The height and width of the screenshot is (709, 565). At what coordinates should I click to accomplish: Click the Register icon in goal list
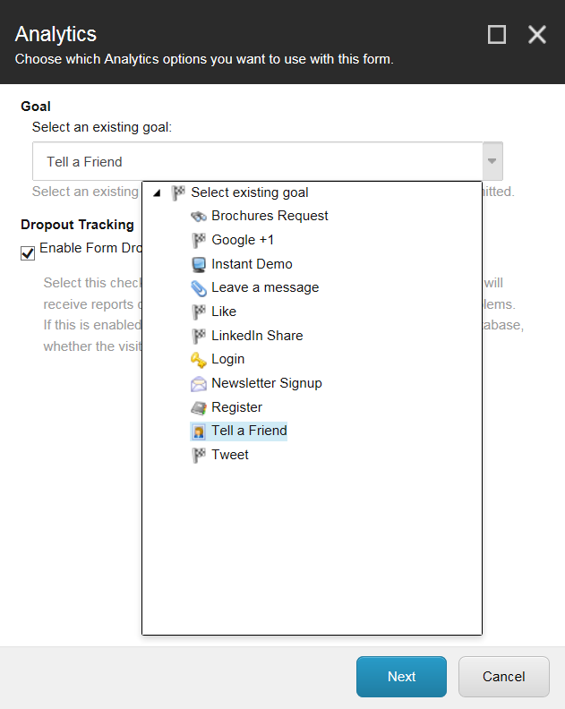tap(199, 407)
